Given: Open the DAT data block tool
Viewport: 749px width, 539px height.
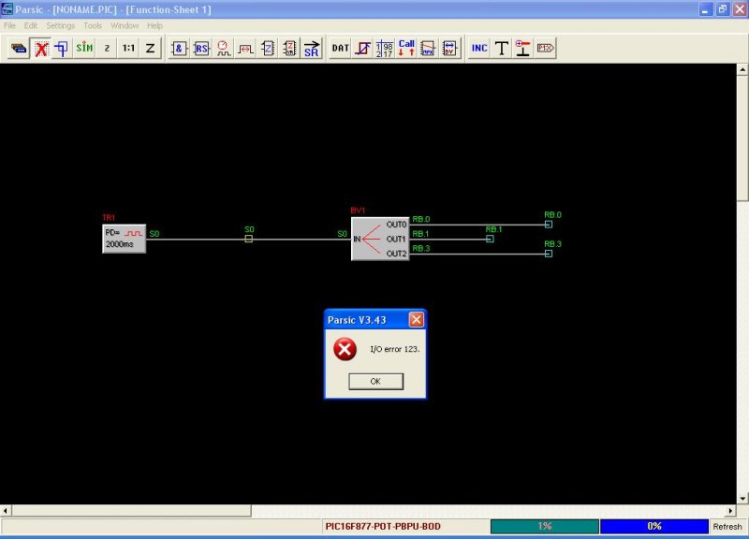Looking at the screenshot, I should pyautogui.click(x=340, y=48).
